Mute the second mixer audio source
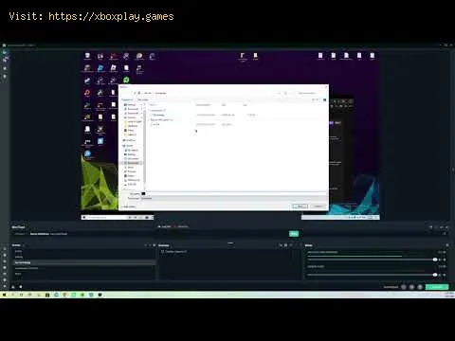The height and width of the screenshot is (341, 455). (440, 275)
